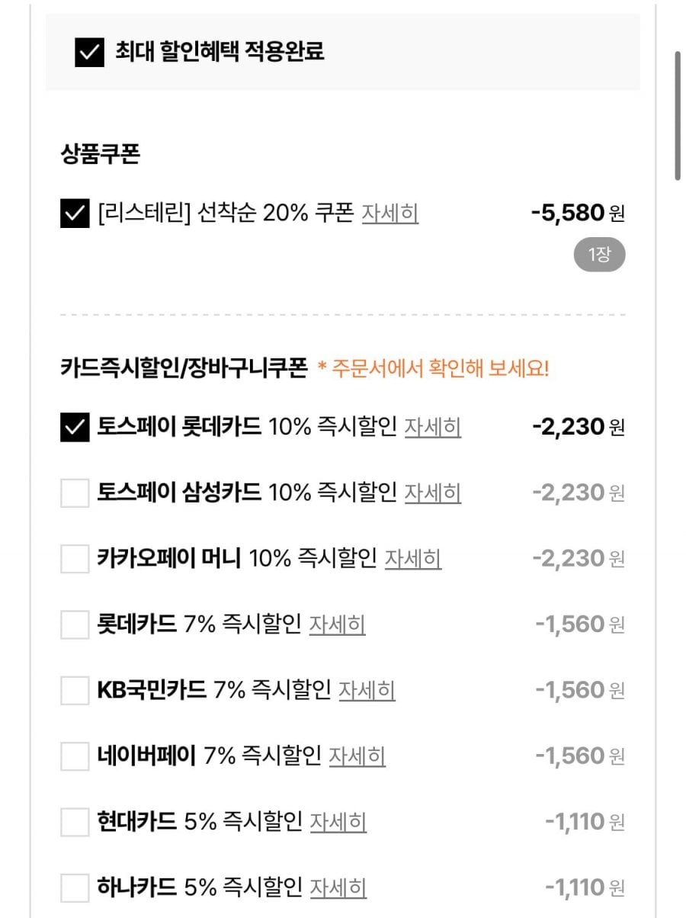Uncheck the 리스테린 선착순 20% 쿠폰 checkbox

tap(75, 213)
